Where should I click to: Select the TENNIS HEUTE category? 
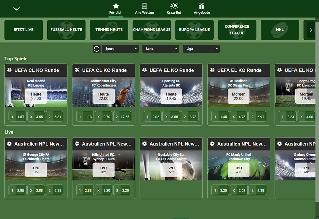pyautogui.click(x=109, y=30)
